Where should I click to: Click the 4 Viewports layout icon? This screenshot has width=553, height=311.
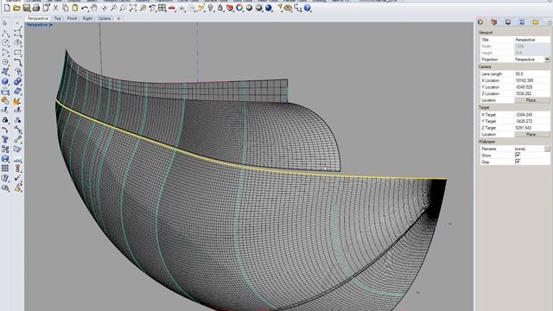click(162, 8)
